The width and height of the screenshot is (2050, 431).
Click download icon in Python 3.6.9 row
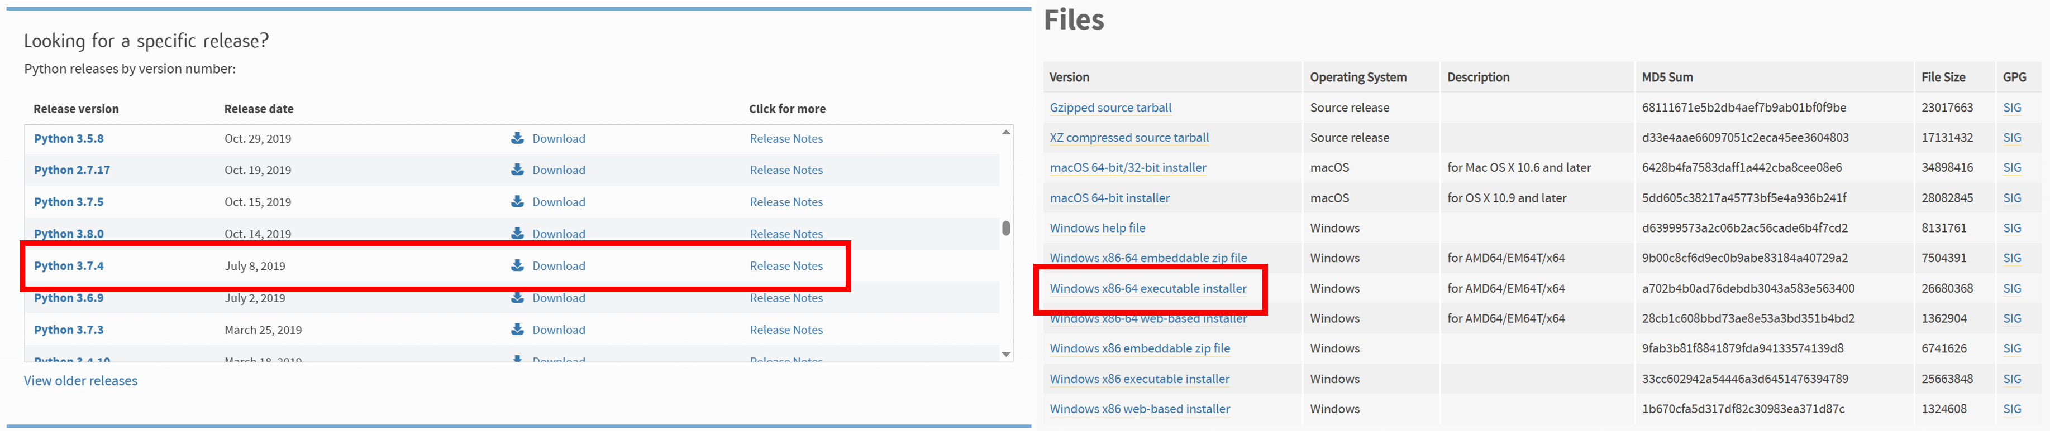pyautogui.click(x=517, y=298)
